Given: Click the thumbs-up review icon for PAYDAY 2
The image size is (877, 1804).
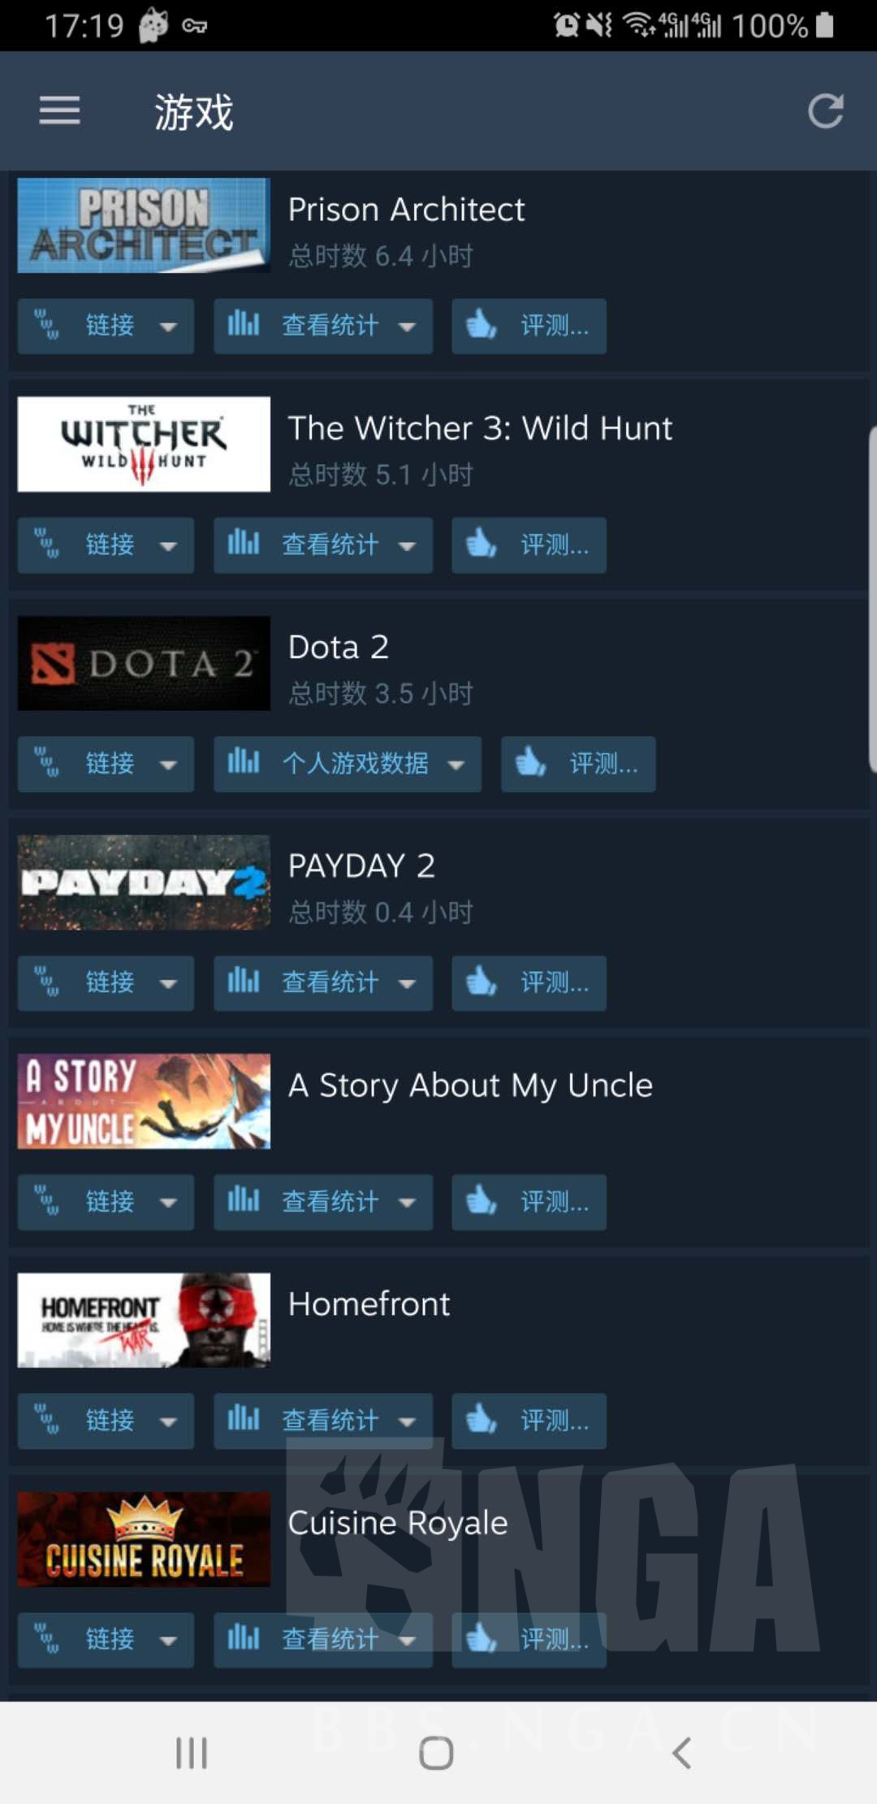Looking at the screenshot, I should coord(482,982).
